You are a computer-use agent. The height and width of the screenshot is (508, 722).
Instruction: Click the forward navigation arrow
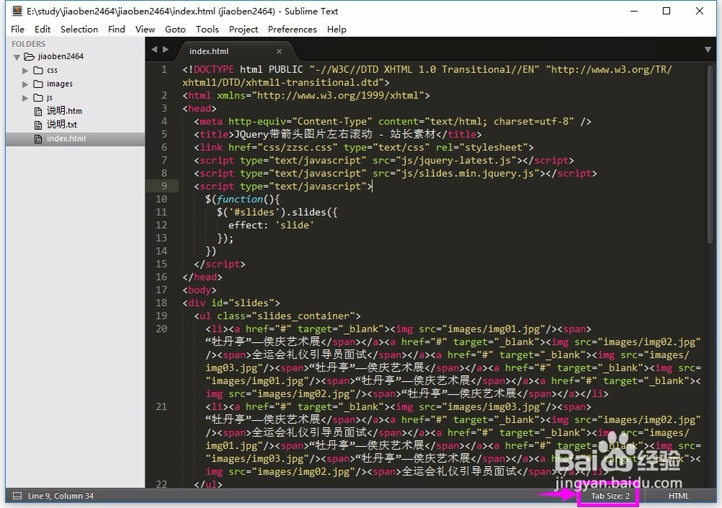coord(167,50)
